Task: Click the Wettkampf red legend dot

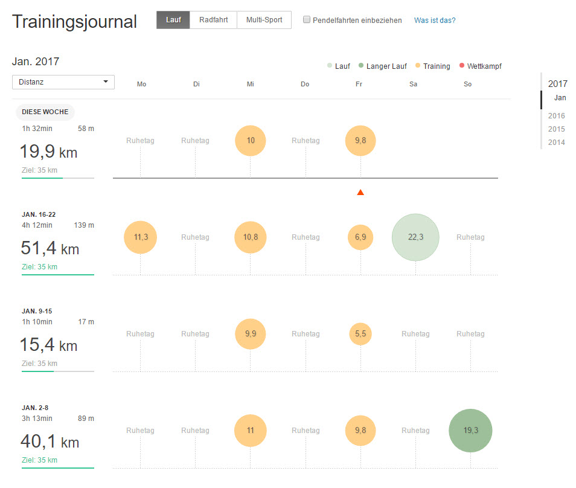Action: tap(462, 66)
